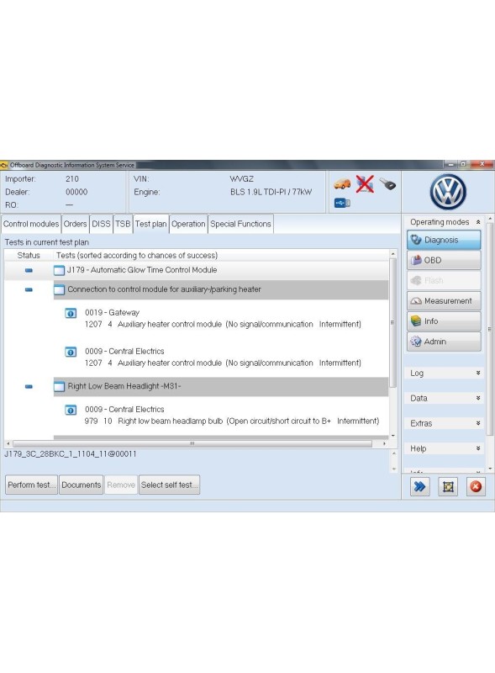
Task: Open the Measurement mode
Action: [x=444, y=301]
